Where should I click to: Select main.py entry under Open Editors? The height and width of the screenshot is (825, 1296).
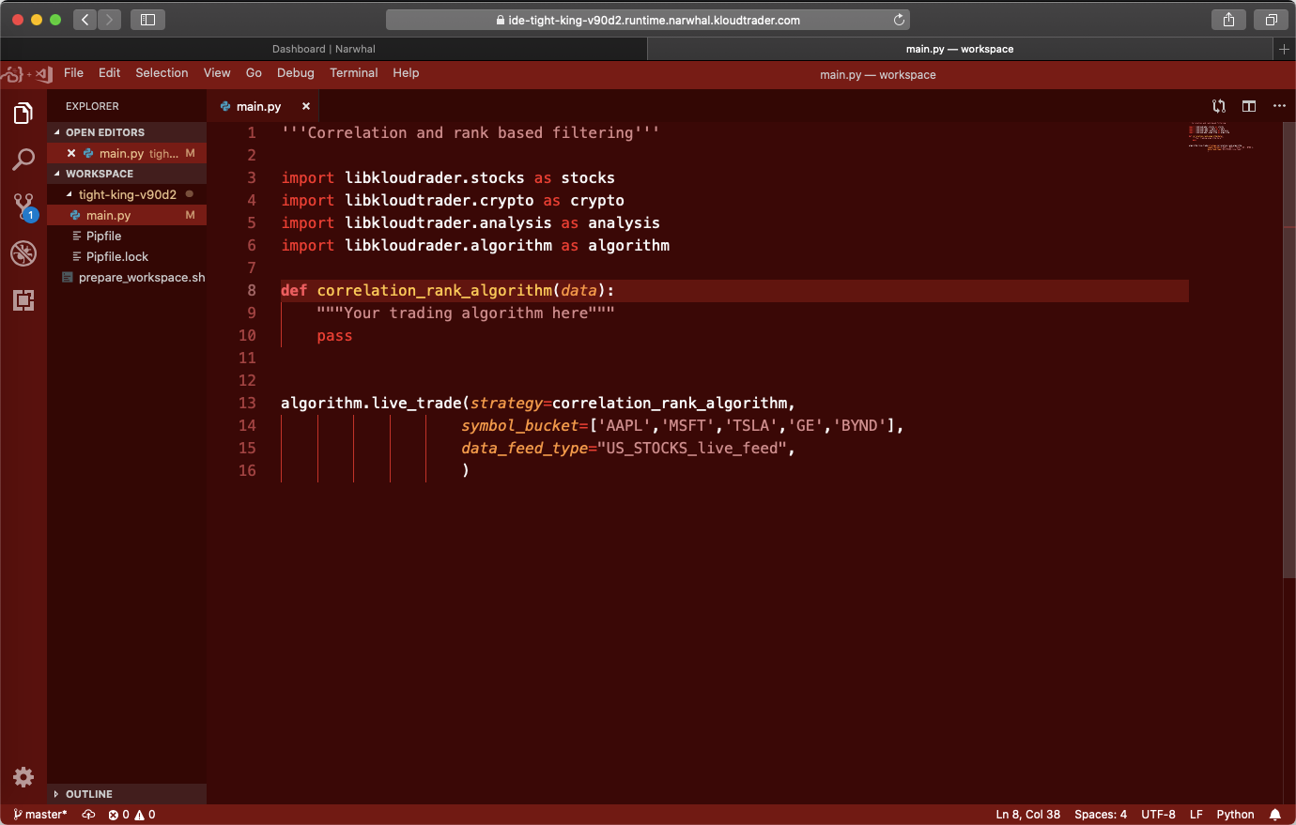click(127, 153)
